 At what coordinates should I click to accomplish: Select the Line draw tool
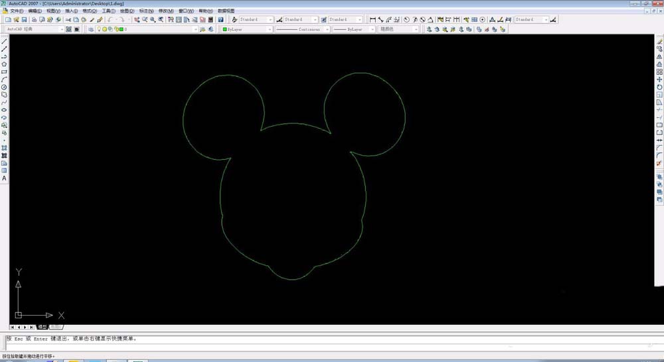coord(4,42)
